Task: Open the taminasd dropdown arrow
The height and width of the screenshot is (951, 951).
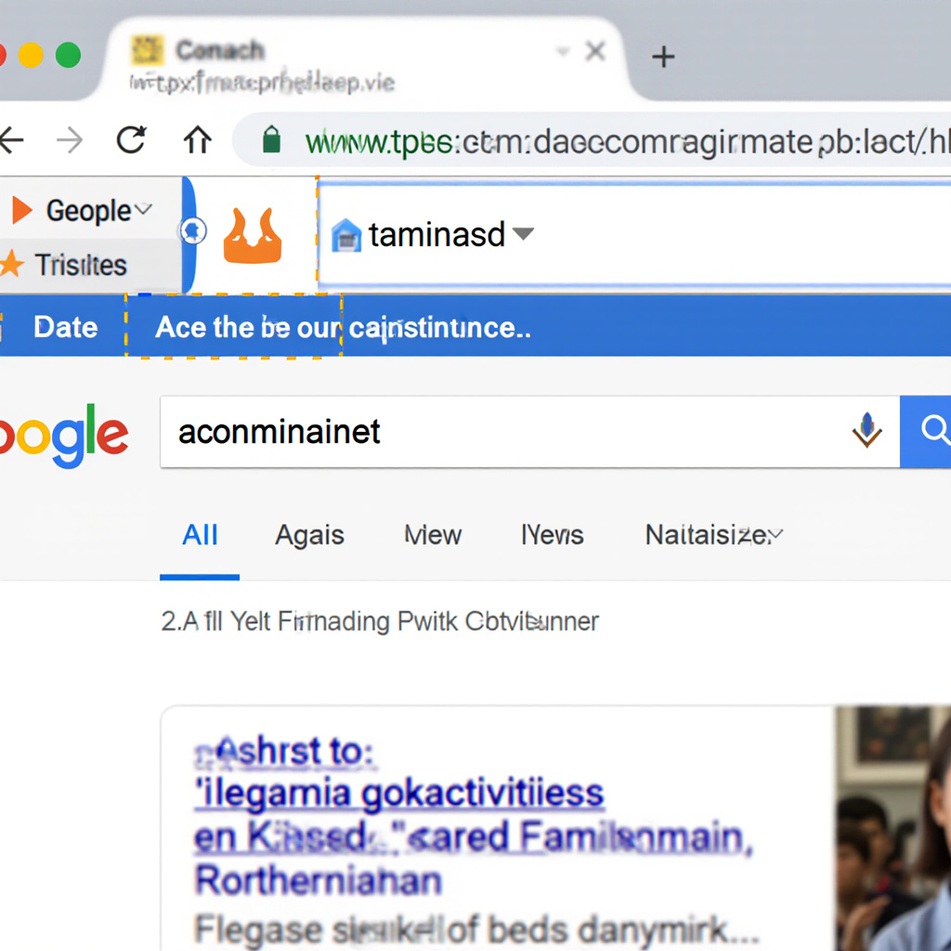Action: click(x=523, y=233)
